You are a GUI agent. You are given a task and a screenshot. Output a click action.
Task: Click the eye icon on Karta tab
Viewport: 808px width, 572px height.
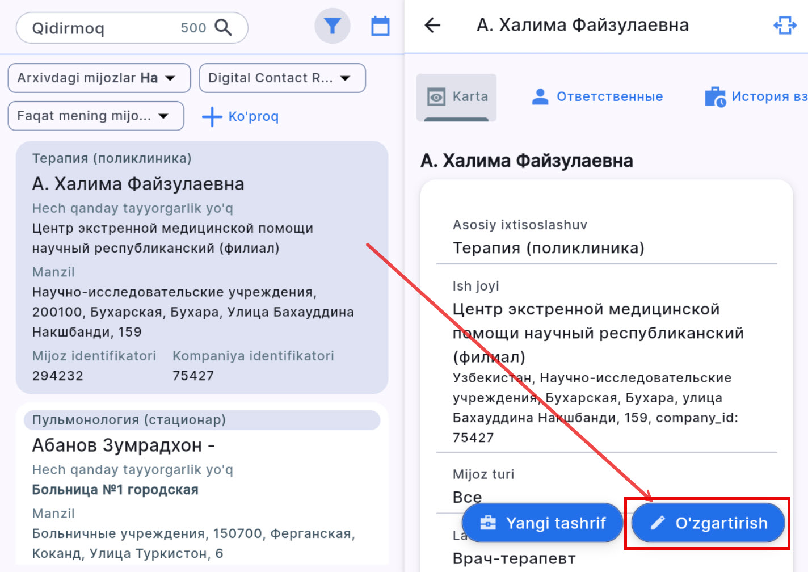[436, 97]
